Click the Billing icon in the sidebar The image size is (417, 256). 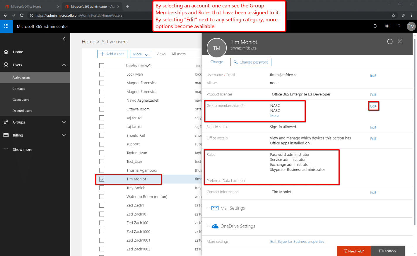pos(6,135)
